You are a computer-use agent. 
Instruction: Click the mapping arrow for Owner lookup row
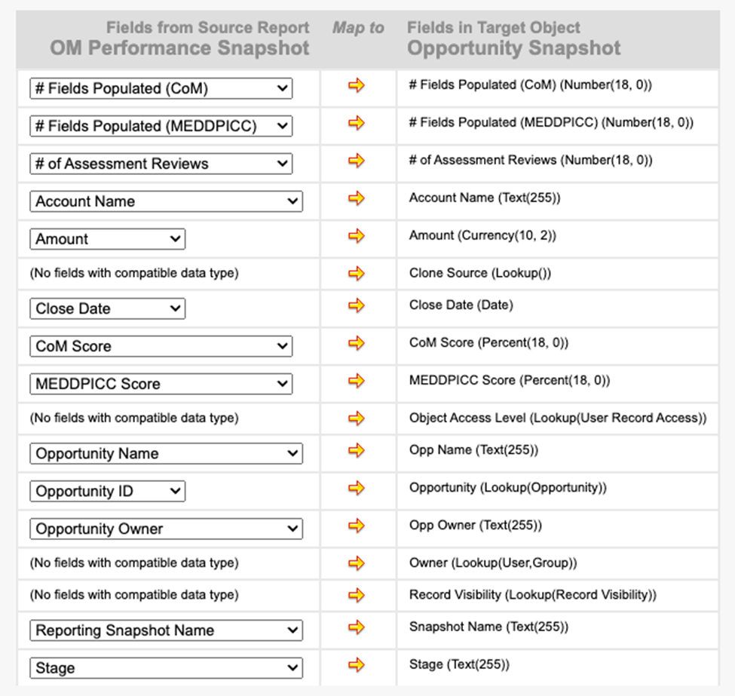point(357,563)
